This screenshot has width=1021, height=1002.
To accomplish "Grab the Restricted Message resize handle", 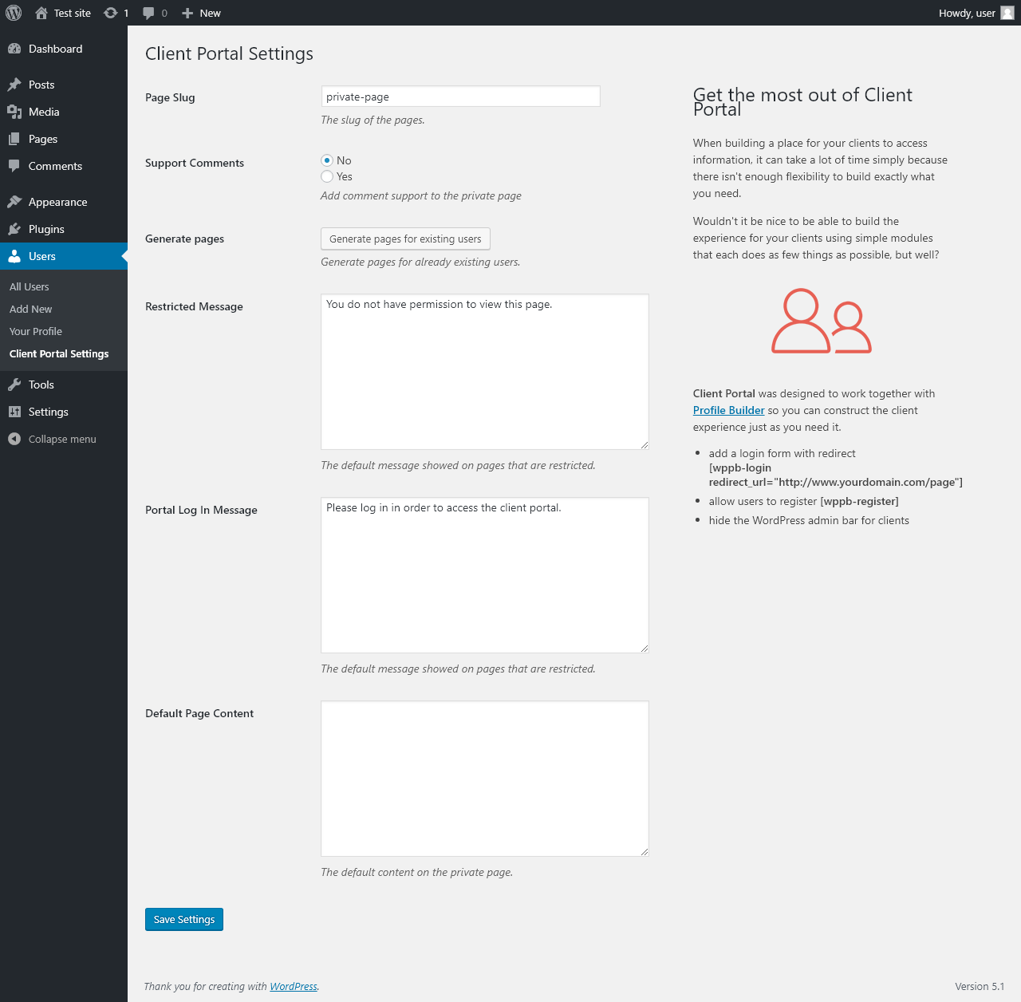I will 644,444.
